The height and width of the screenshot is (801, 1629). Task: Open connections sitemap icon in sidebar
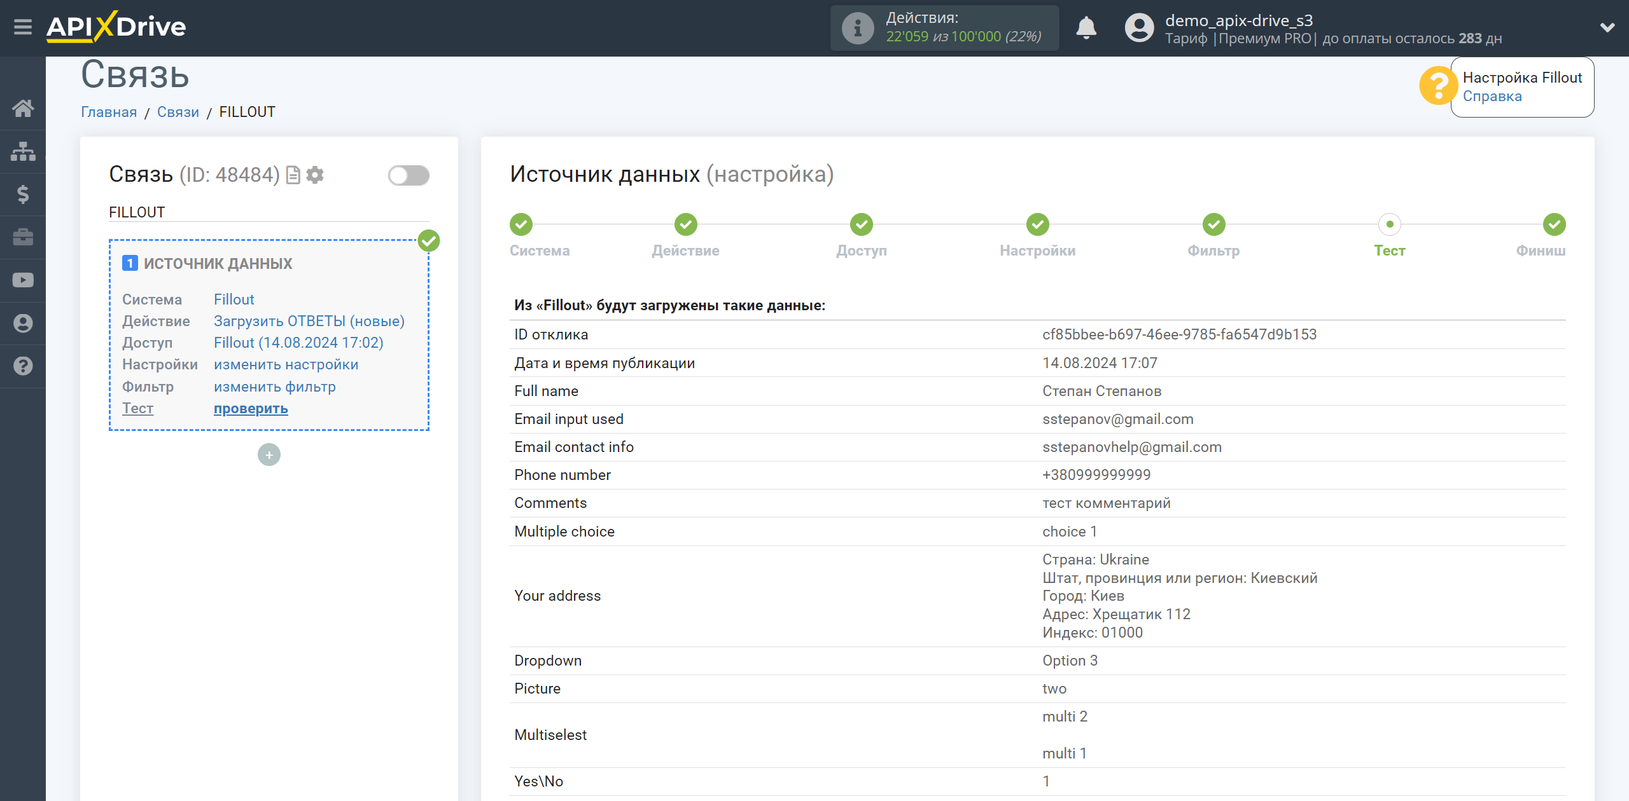pos(23,151)
